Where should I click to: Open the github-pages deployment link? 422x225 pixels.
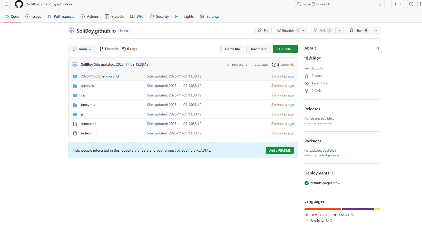[321, 183]
